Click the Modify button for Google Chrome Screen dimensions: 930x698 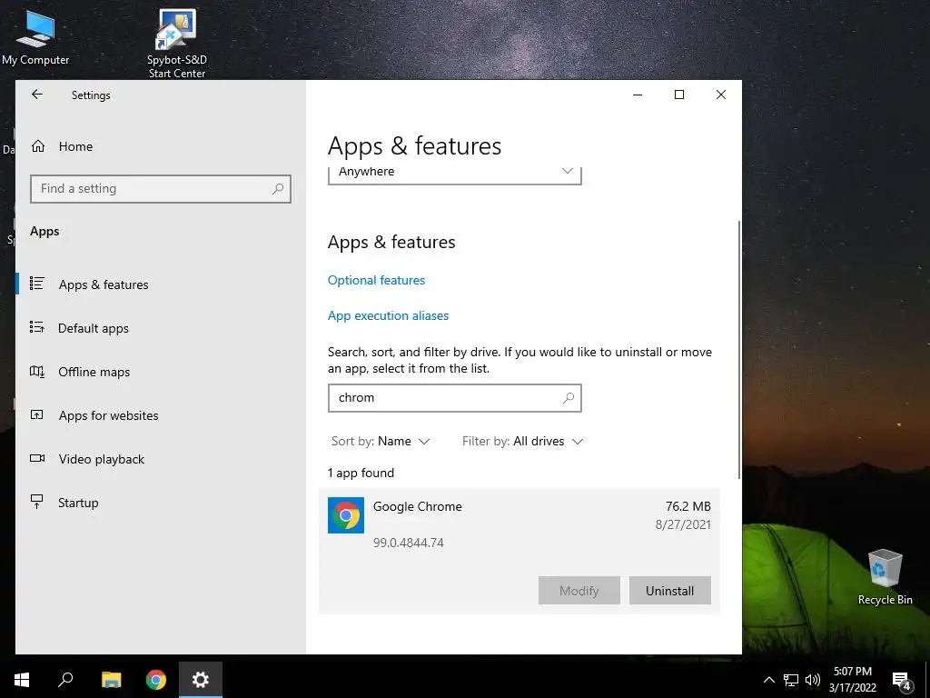click(x=579, y=591)
